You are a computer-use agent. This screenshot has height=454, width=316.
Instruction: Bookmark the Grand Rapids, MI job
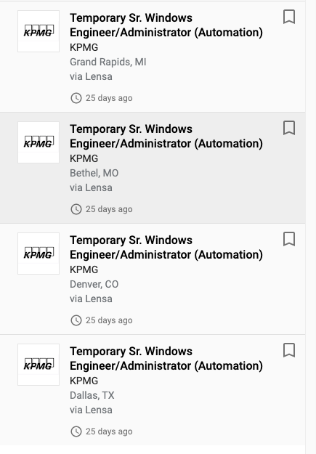[289, 17]
